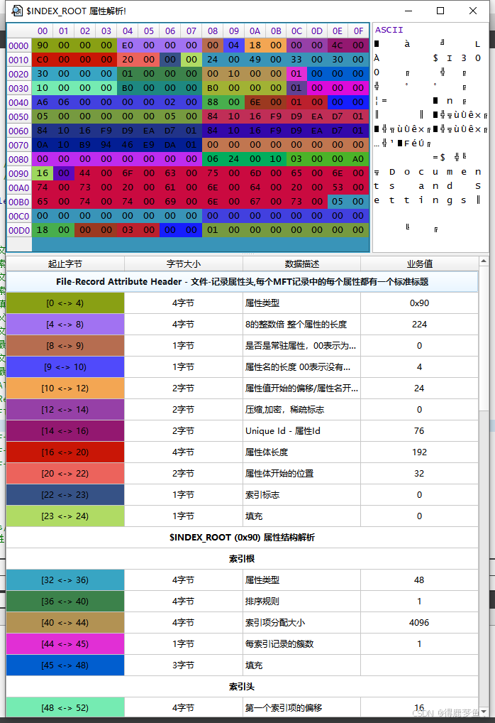The height and width of the screenshot is (723, 495).
Task: Select the magenta [14 <-> 16) color cell
Action: (x=65, y=430)
